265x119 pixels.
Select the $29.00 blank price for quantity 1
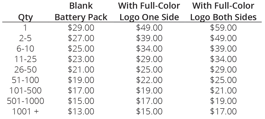(81, 28)
